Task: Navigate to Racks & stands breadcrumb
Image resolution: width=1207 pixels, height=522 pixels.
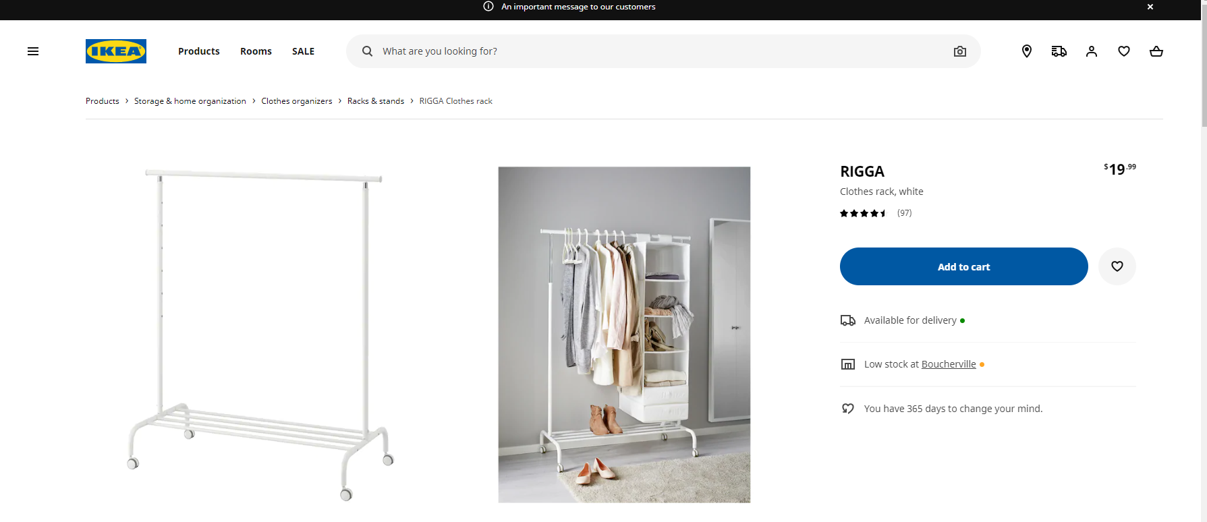Action: 375,101
